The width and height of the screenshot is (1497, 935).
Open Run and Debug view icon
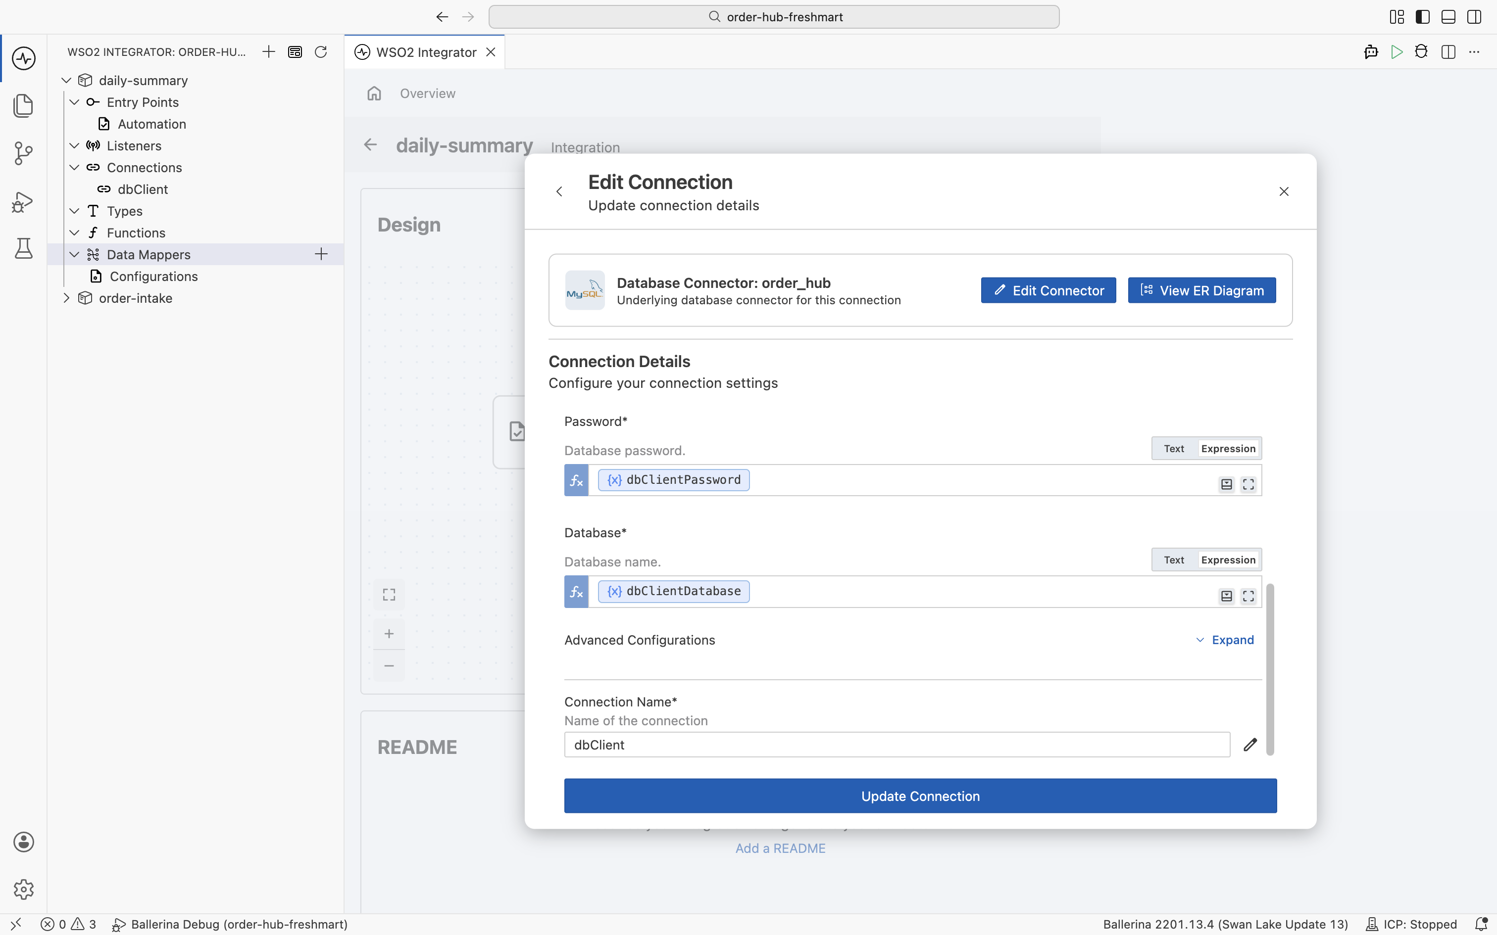click(x=23, y=202)
